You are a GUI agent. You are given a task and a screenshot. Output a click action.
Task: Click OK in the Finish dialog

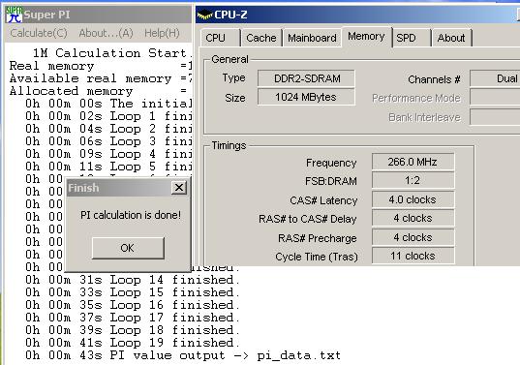[x=128, y=248]
